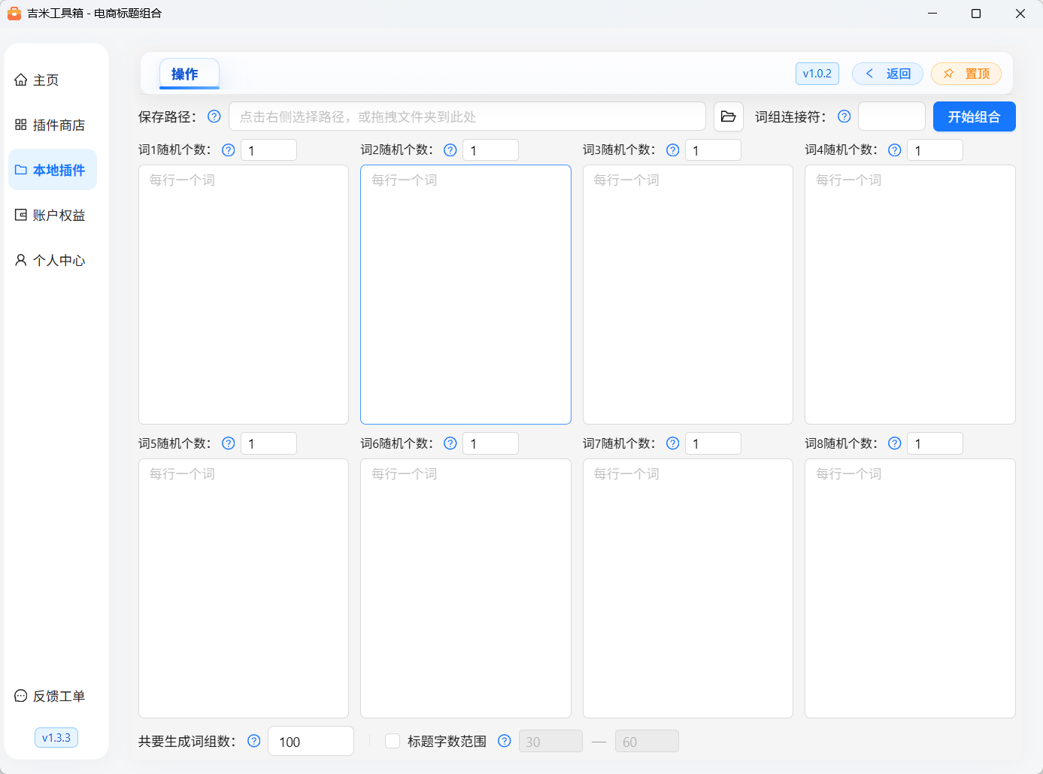This screenshot has height=774, width=1043.
Task: Click the 开始组合 button
Action: pos(974,116)
